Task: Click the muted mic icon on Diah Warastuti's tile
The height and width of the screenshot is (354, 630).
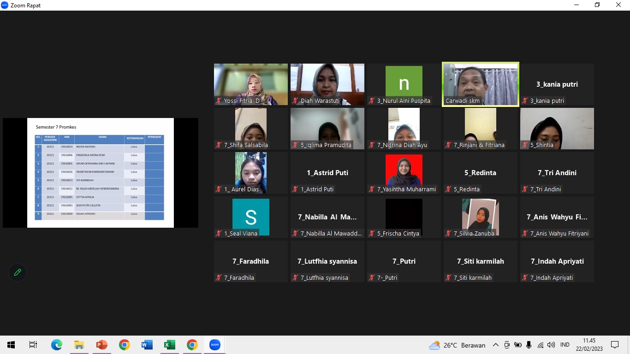Action: tap(295, 100)
